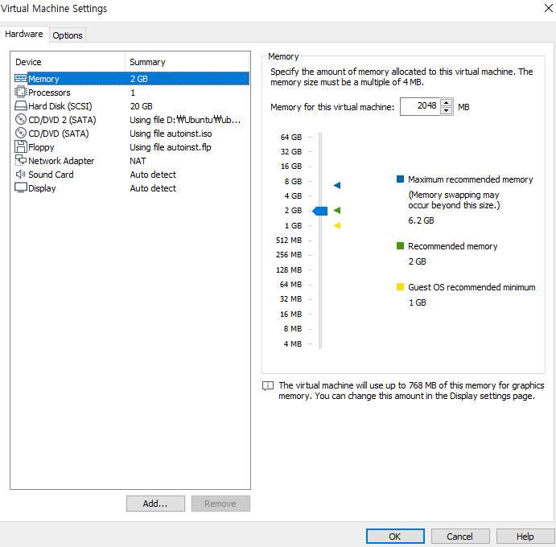
Task: Click the memory slider thumb at 2 GB
Action: (320, 211)
